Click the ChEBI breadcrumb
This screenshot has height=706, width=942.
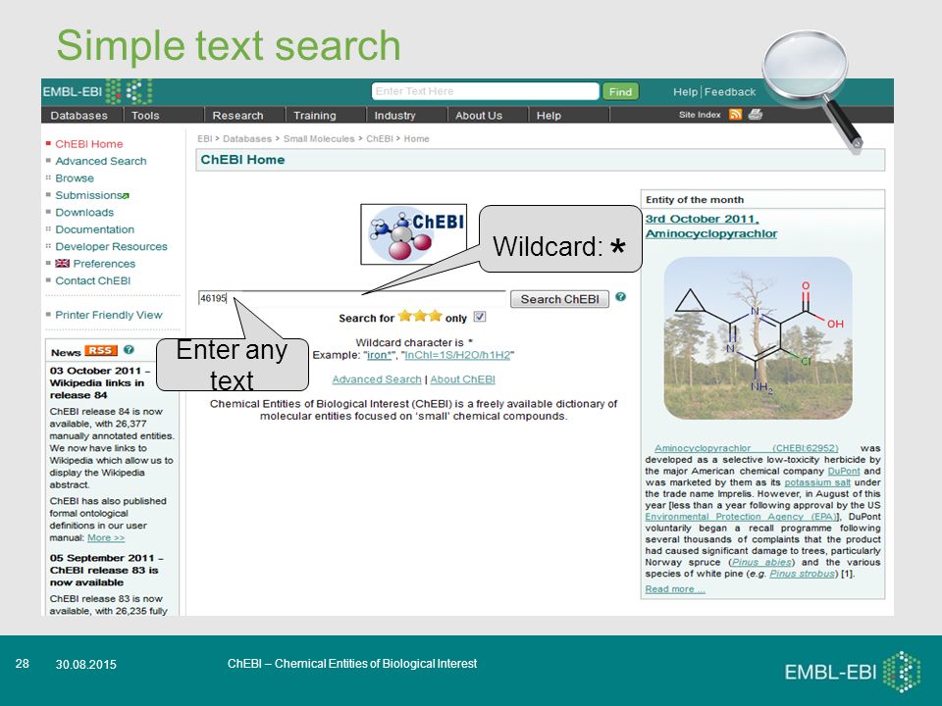[x=380, y=138]
